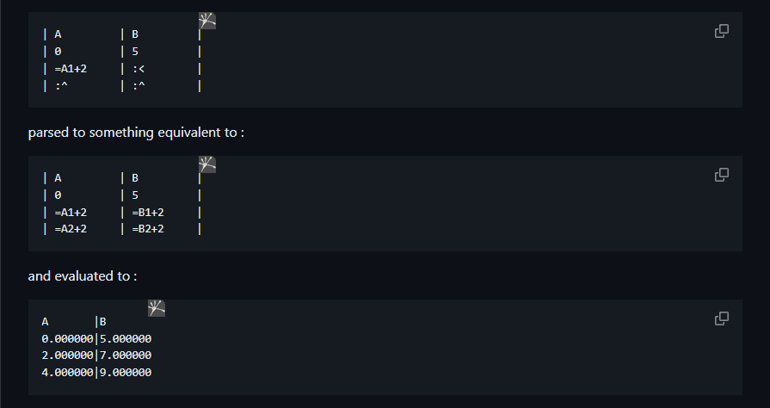Click the ':^' cell under column B

pyautogui.click(x=139, y=86)
